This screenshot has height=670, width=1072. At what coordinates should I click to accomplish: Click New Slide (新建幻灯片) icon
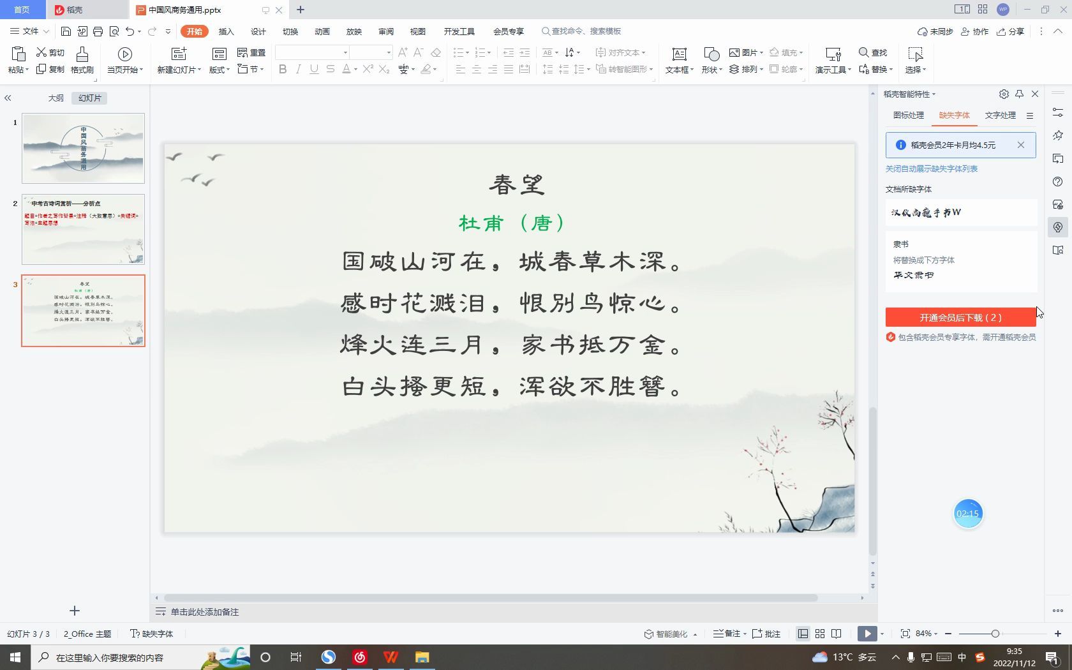pyautogui.click(x=179, y=54)
